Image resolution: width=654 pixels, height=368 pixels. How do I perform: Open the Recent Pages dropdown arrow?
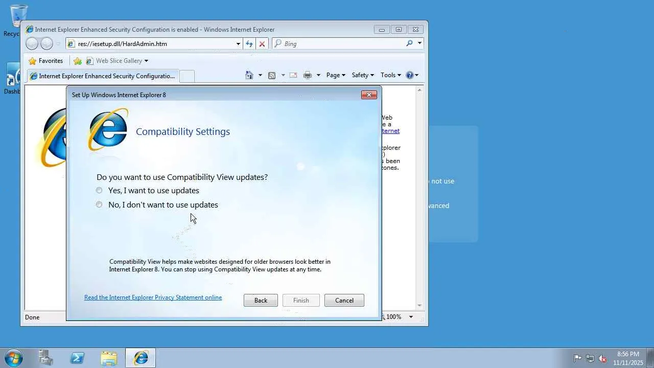58,44
